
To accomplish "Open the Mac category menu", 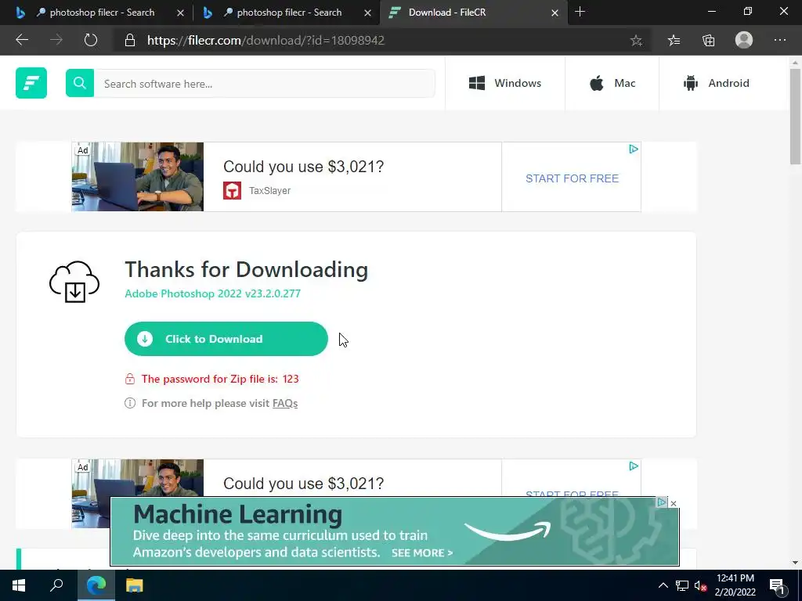I will click(x=612, y=83).
